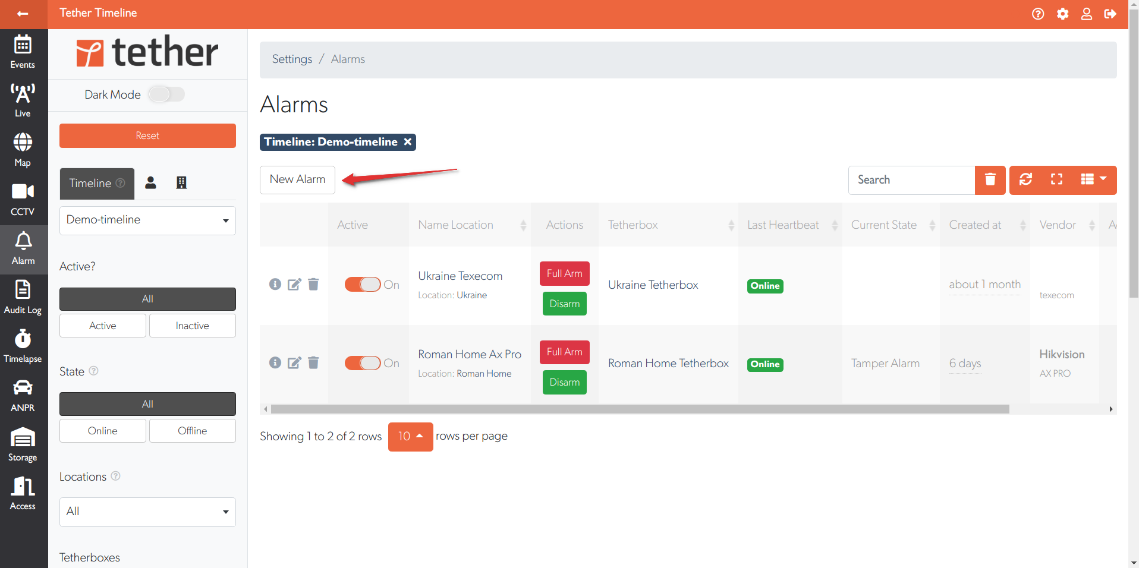Click the refresh table icon
Screen dimensions: 1139x568
point(1025,179)
